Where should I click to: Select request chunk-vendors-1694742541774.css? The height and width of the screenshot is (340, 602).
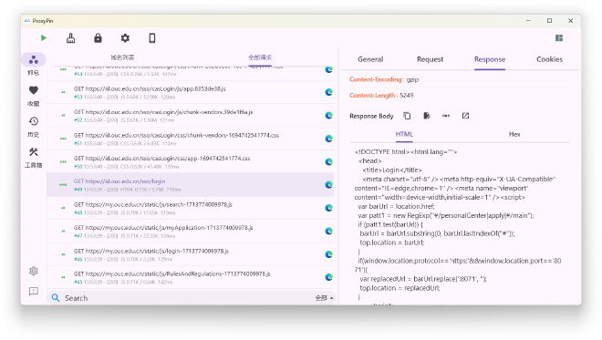coord(191,139)
